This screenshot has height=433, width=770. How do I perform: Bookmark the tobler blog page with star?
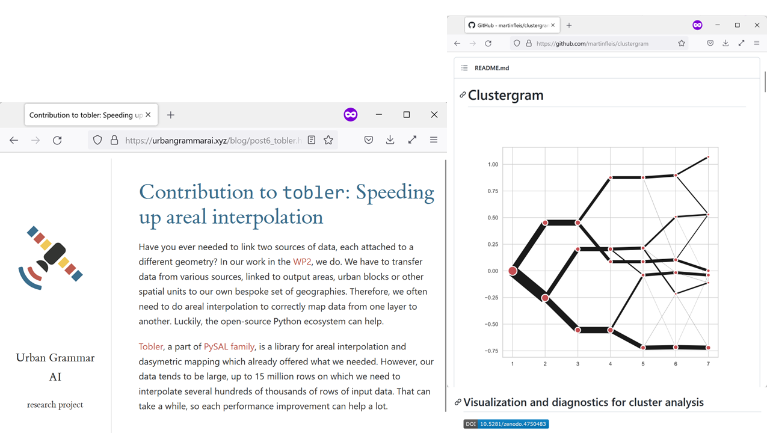coord(328,140)
